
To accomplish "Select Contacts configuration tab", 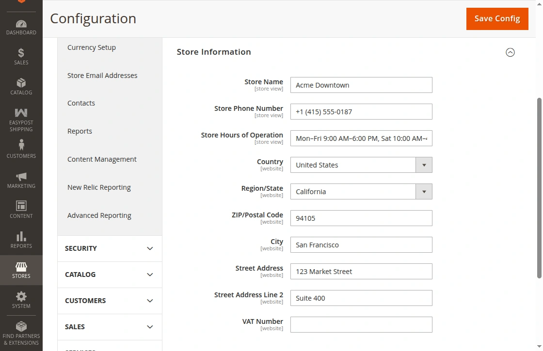I will pos(81,103).
